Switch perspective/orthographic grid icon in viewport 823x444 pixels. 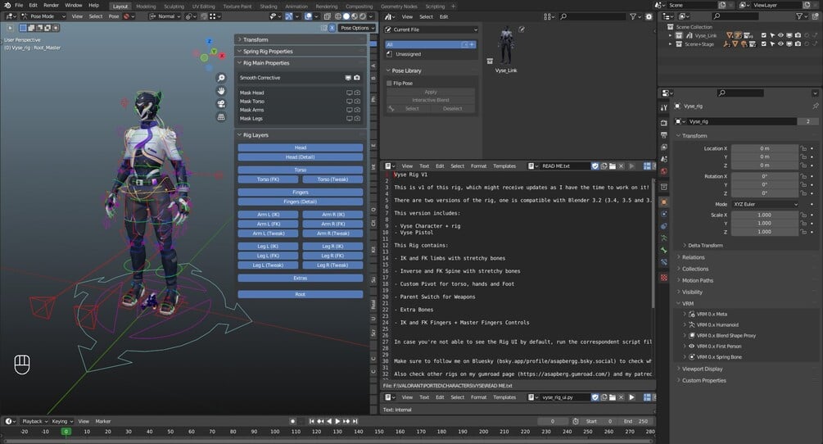pos(221,116)
